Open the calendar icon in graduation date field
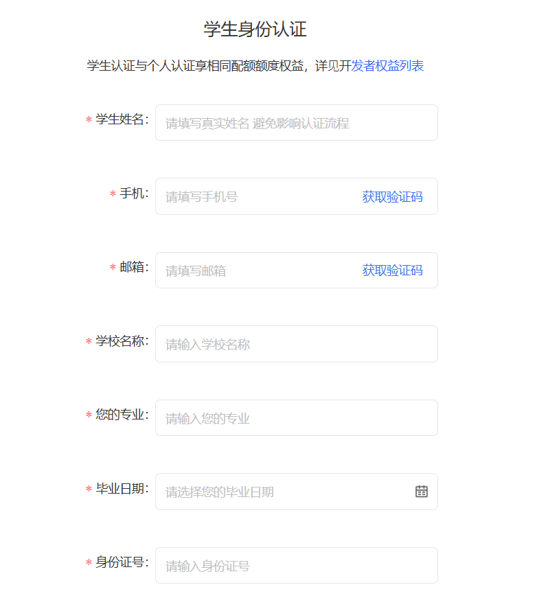 [421, 491]
